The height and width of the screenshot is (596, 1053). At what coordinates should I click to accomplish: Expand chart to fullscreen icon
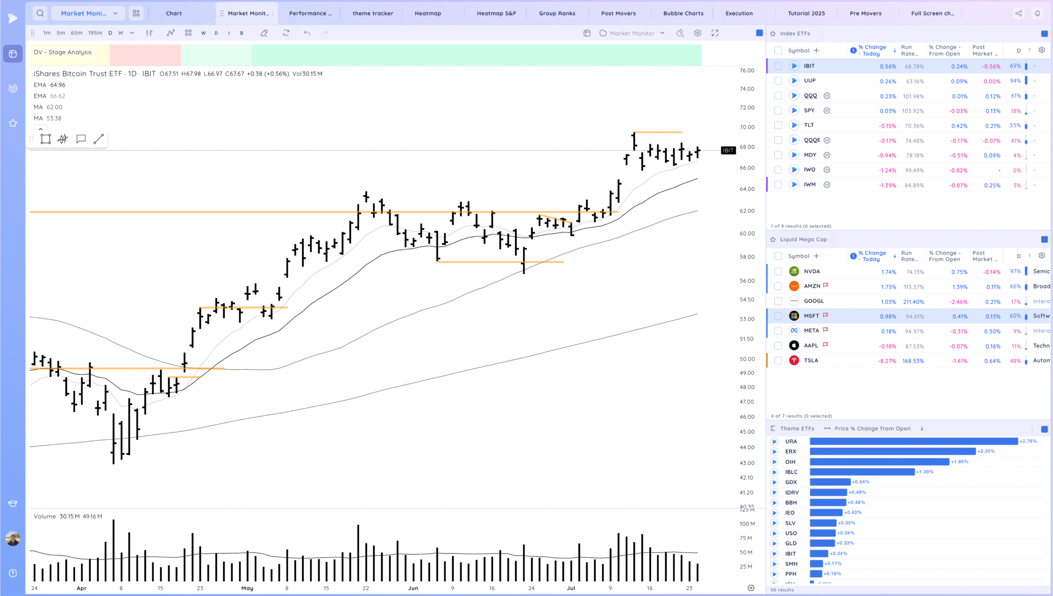[715, 33]
